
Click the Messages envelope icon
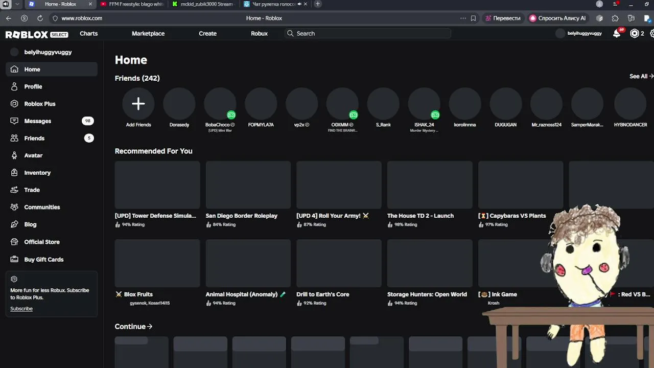coord(14,121)
